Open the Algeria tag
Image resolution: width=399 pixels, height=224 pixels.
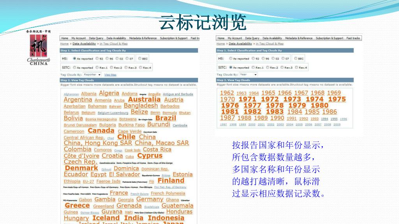pos(109,93)
